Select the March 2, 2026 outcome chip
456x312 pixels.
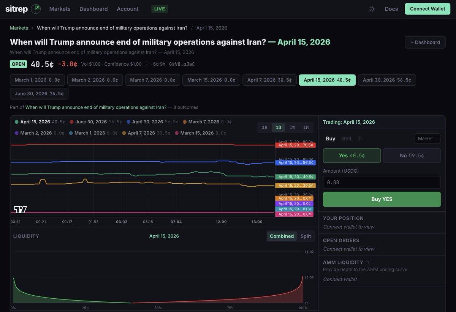pyautogui.click(x=95, y=80)
